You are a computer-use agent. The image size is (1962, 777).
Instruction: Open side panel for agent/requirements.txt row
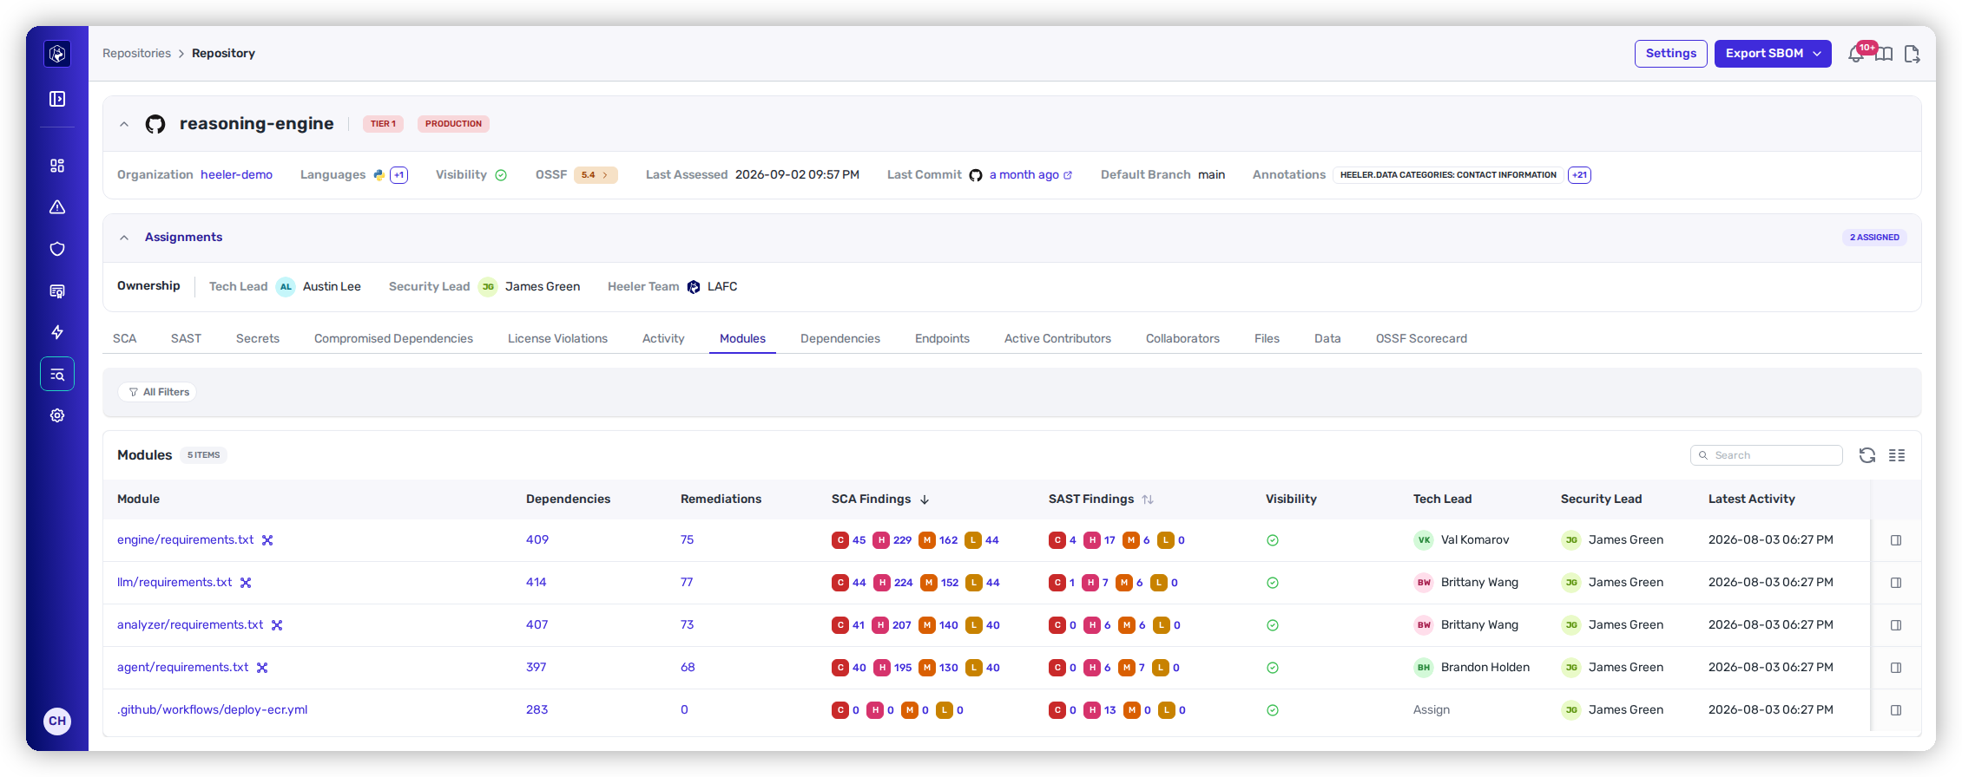(1896, 668)
